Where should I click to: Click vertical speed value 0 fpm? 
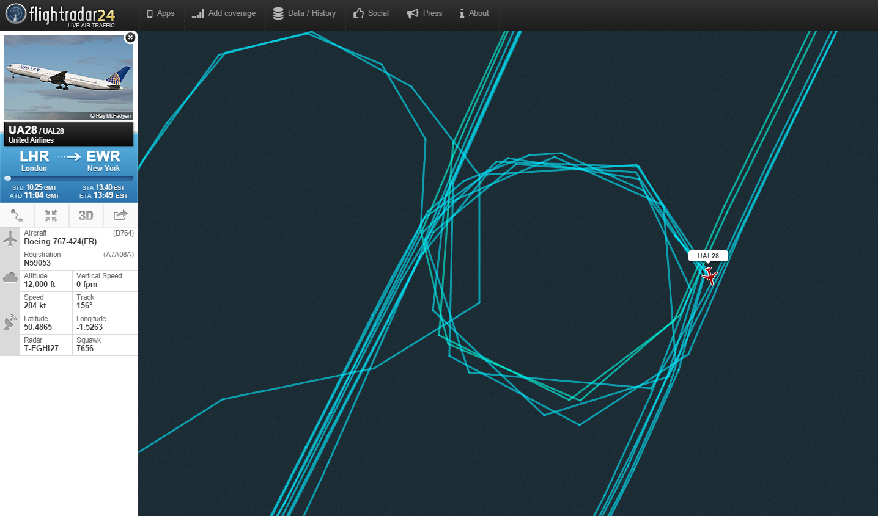pos(87,285)
